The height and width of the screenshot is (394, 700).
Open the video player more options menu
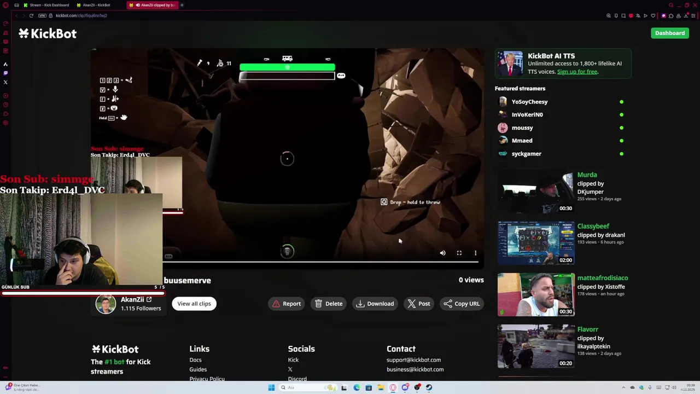click(476, 253)
